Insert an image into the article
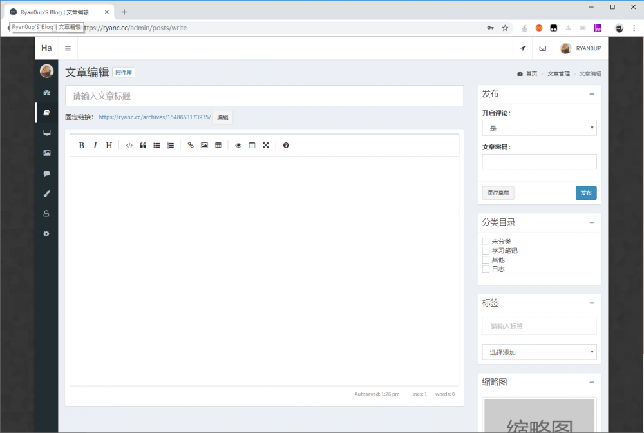The height and width of the screenshot is (433, 644). coord(204,145)
